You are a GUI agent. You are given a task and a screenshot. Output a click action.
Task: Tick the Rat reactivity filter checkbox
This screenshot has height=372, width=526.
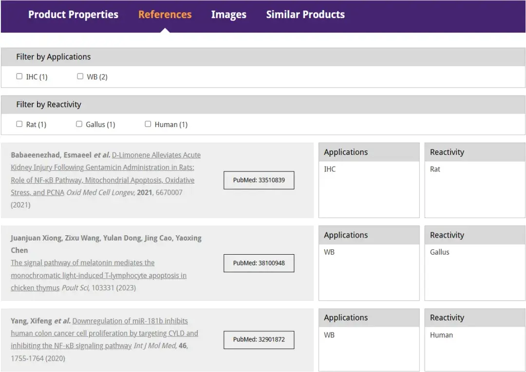[x=19, y=124]
